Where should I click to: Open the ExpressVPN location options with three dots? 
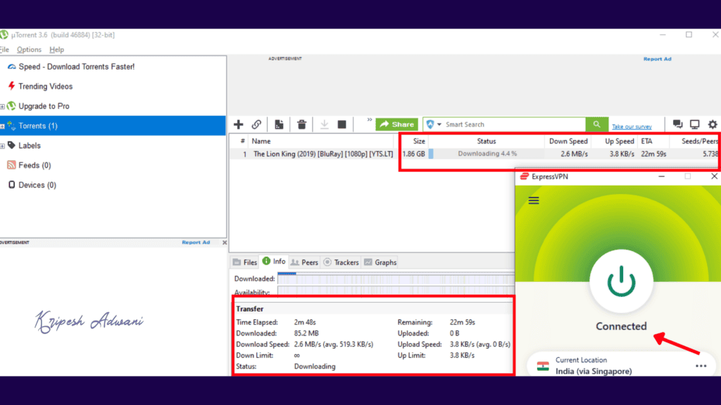click(701, 366)
